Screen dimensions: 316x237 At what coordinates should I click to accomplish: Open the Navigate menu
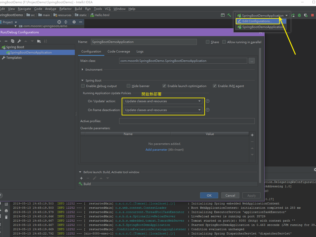click(24, 9)
